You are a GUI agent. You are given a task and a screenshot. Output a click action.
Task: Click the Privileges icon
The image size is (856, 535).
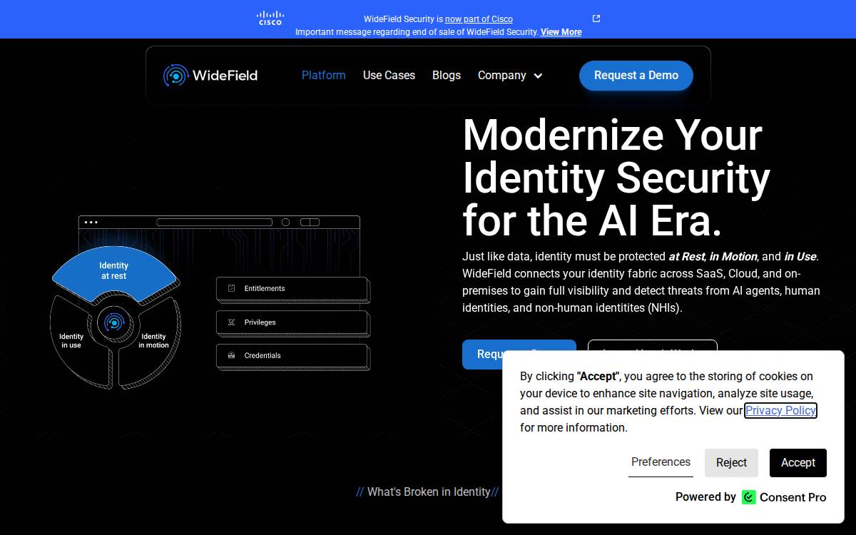coord(231,322)
